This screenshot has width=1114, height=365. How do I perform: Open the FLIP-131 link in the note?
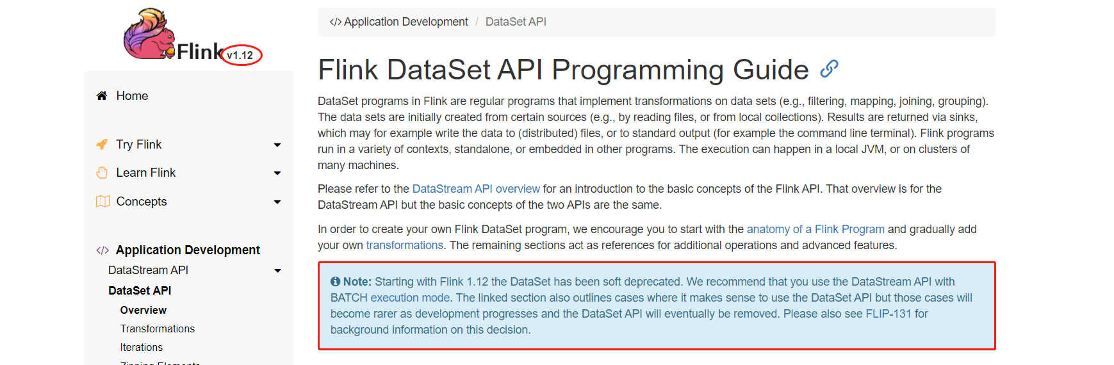(x=888, y=314)
